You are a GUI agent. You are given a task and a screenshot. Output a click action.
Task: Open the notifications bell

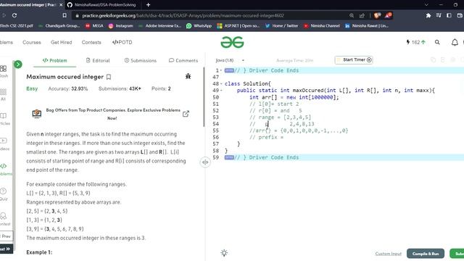tap(455, 42)
